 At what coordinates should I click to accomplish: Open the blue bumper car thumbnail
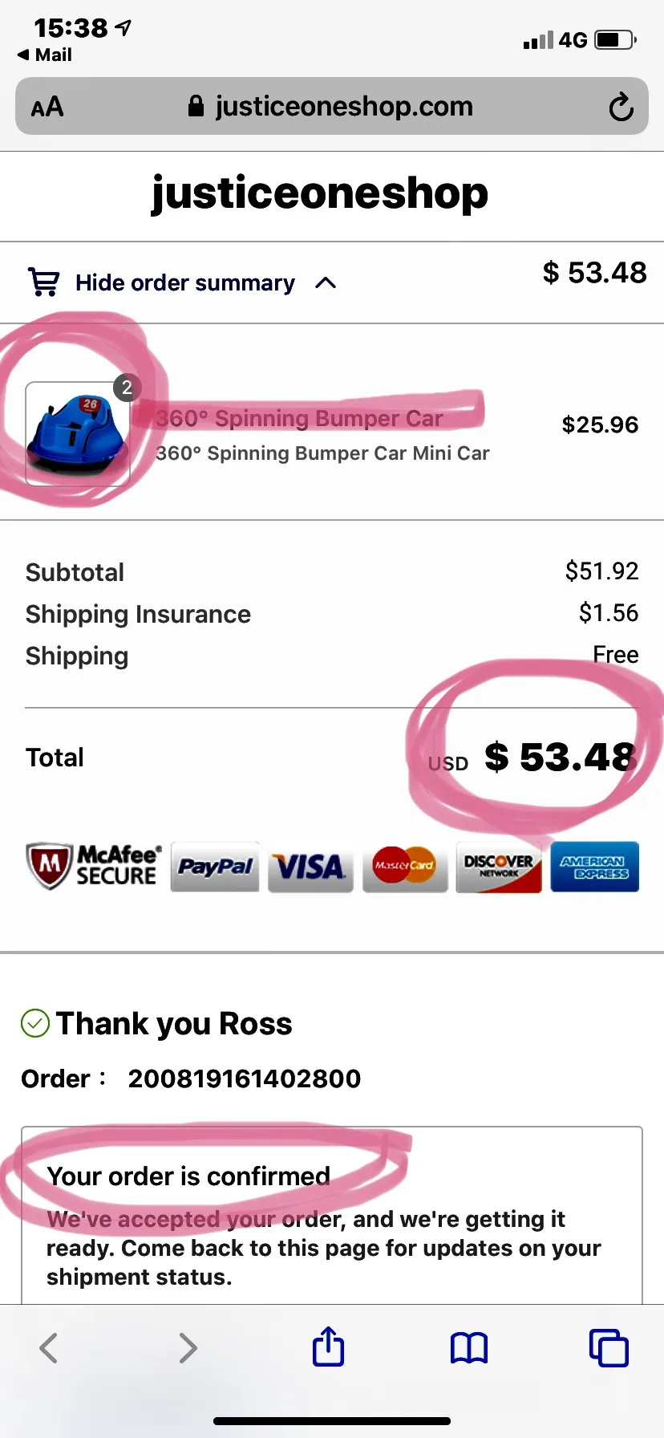coord(78,433)
